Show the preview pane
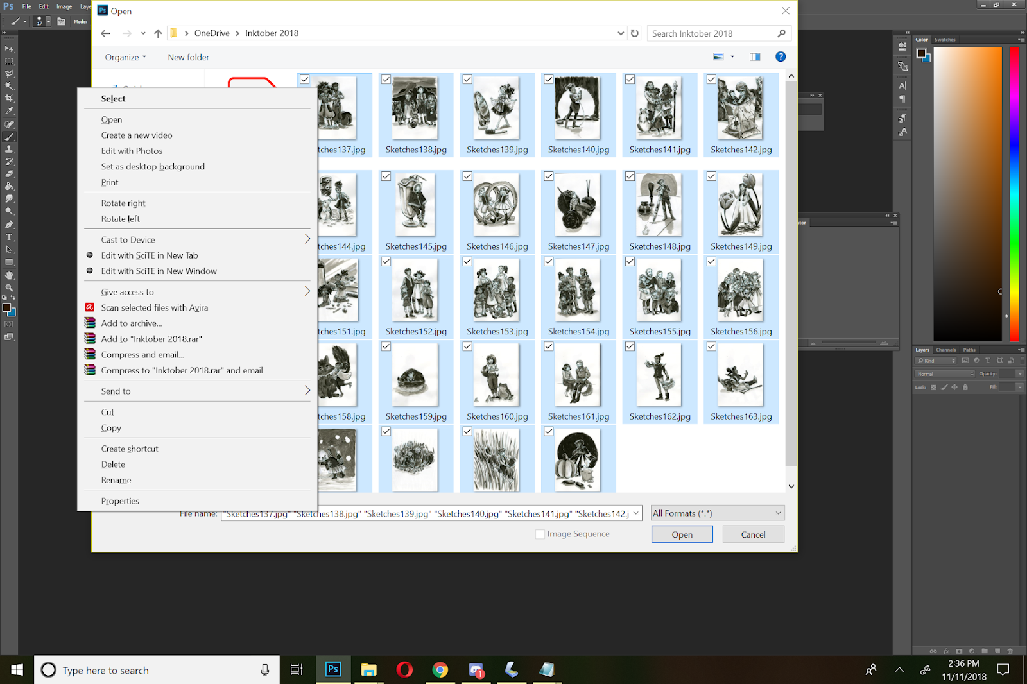1027x684 pixels. [755, 57]
